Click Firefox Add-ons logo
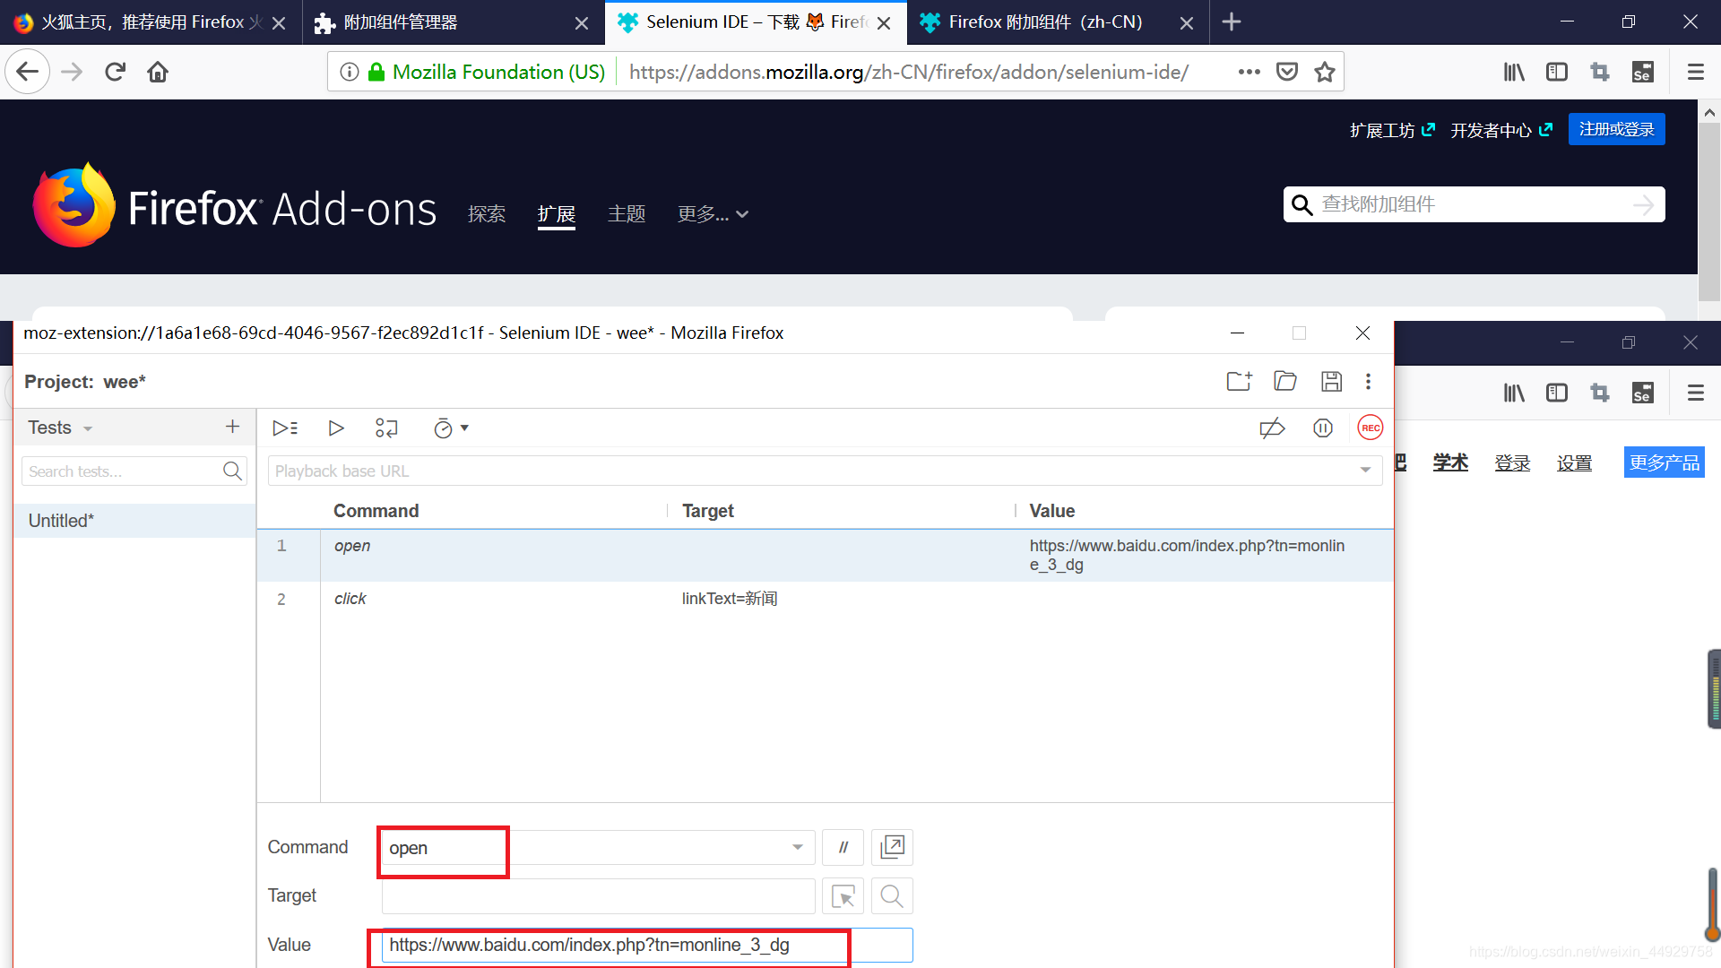This screenshot has height=968, width=1721. point(235,206)
